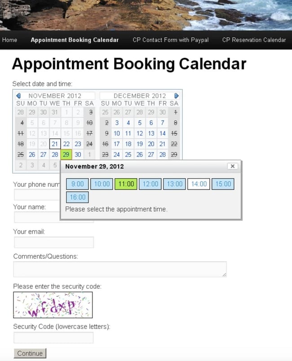Select the 9:00 appointment time slot
Image resolution: width=292 pixels, height=361 pixels.
tap(77, 184)
